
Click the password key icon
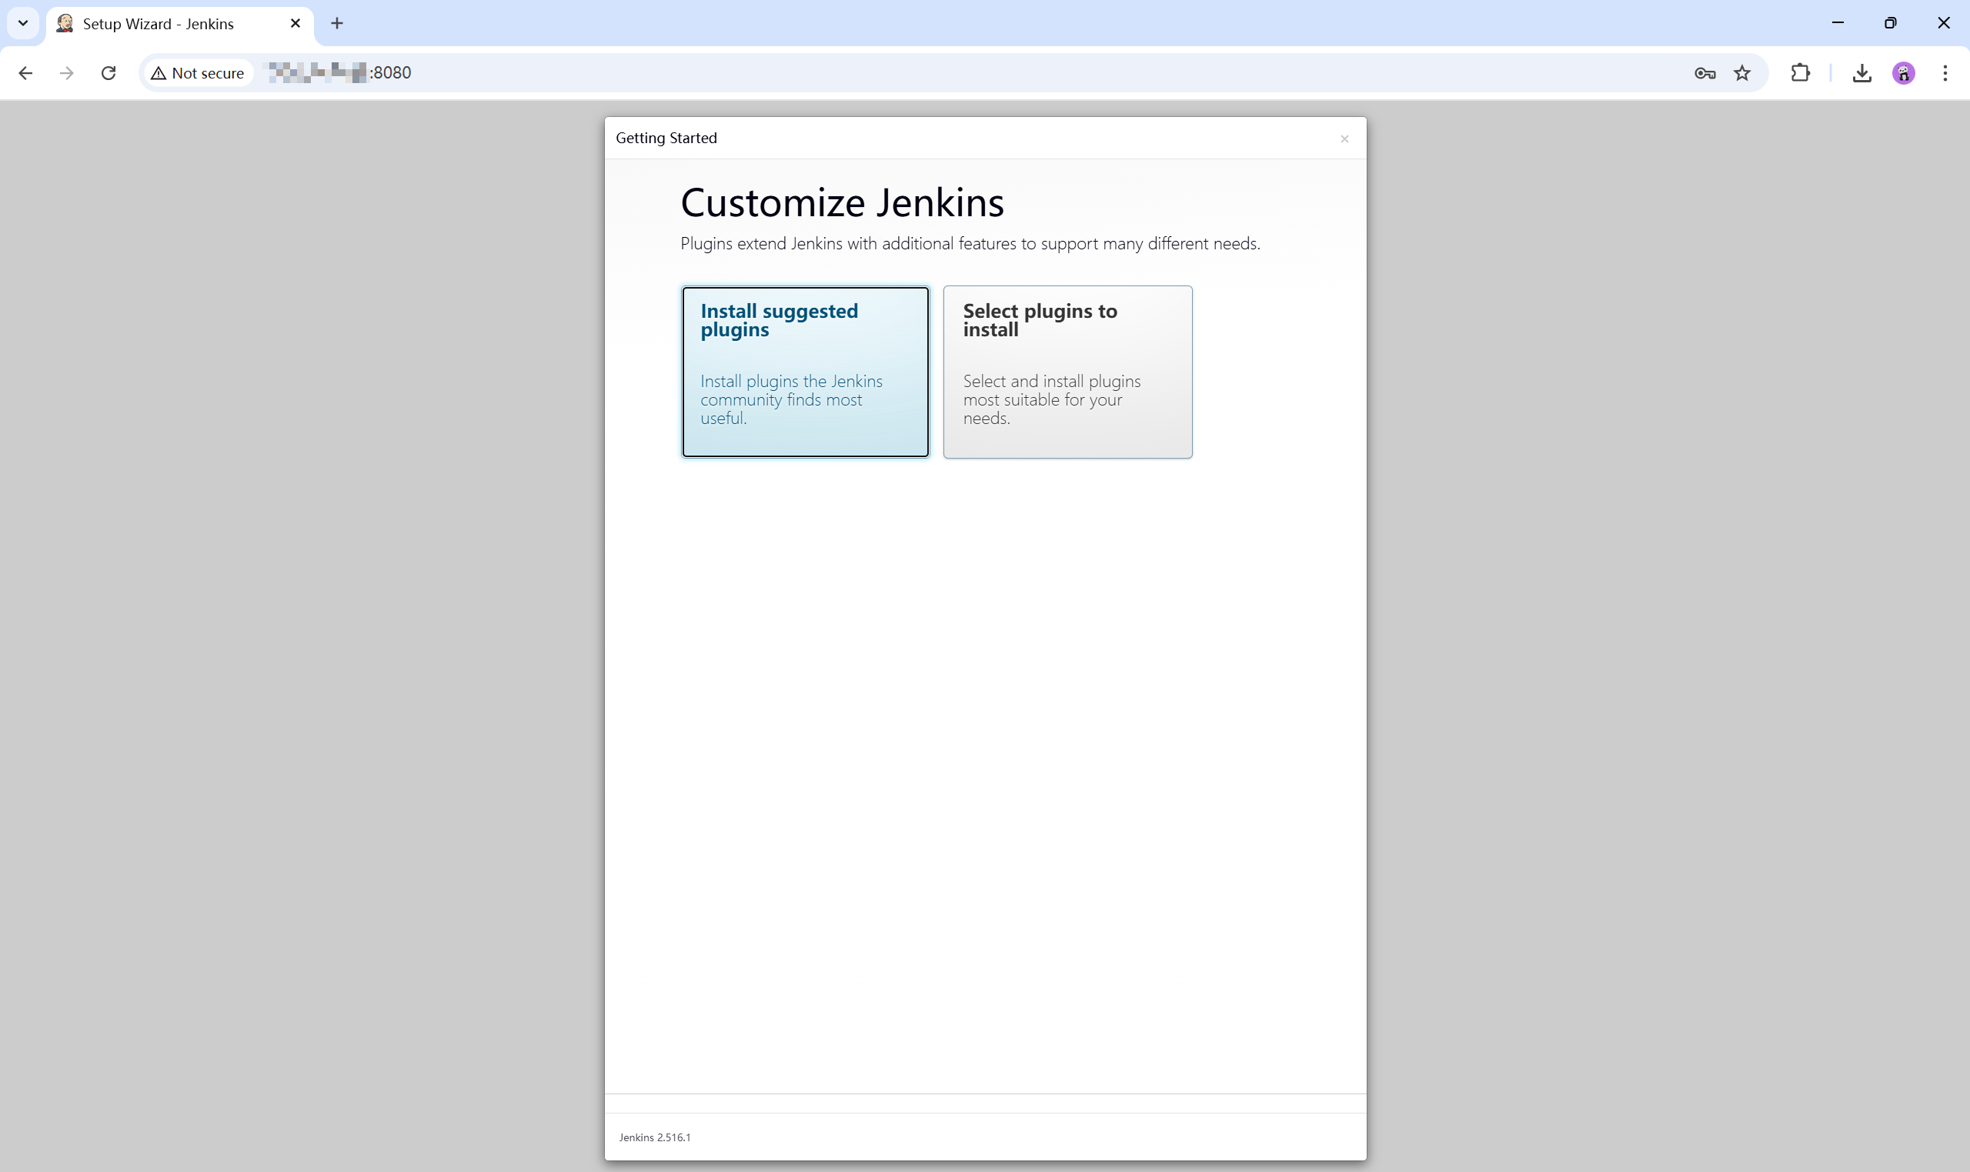point(1704,73)
